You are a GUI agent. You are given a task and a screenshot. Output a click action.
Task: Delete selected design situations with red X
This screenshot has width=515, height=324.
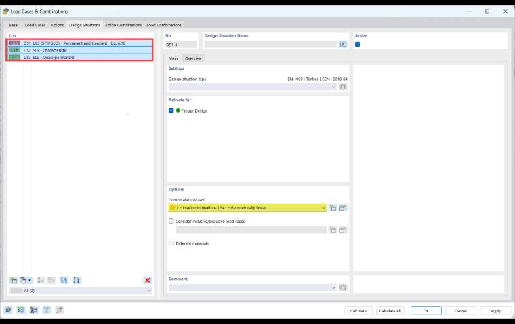point(148,281)
